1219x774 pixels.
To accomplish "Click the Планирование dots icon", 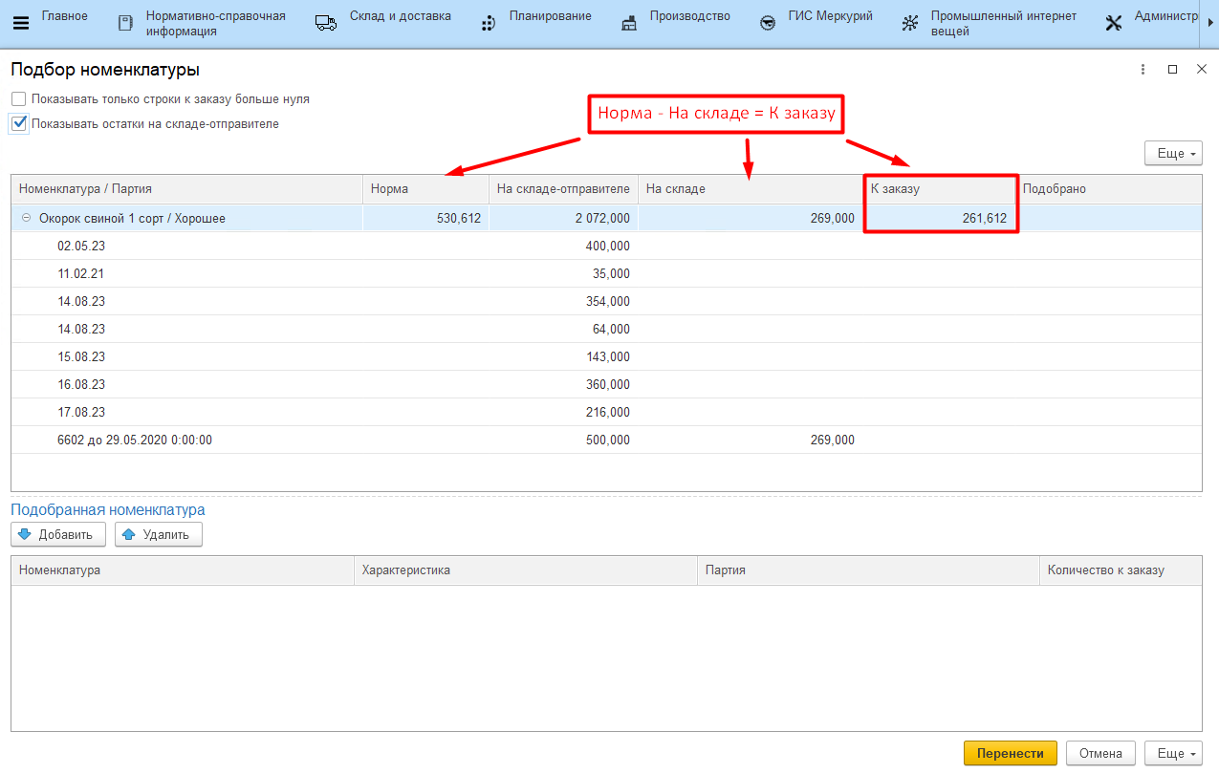I will 488,24.
